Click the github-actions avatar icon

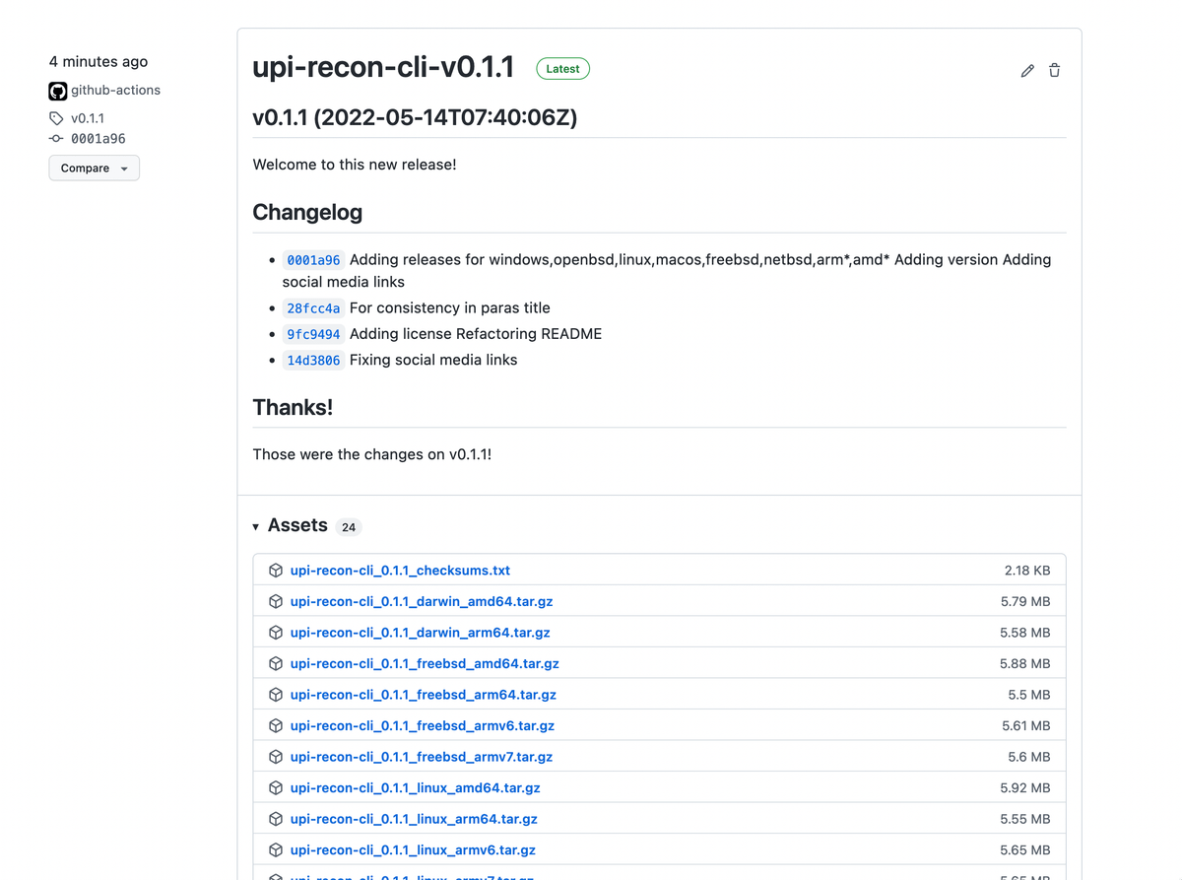[x=58, y=91]
